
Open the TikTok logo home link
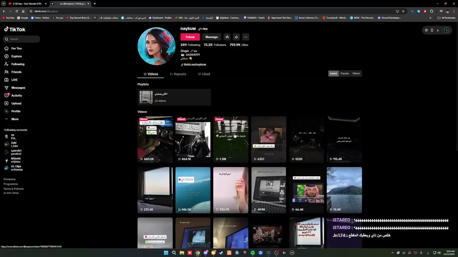15,29
